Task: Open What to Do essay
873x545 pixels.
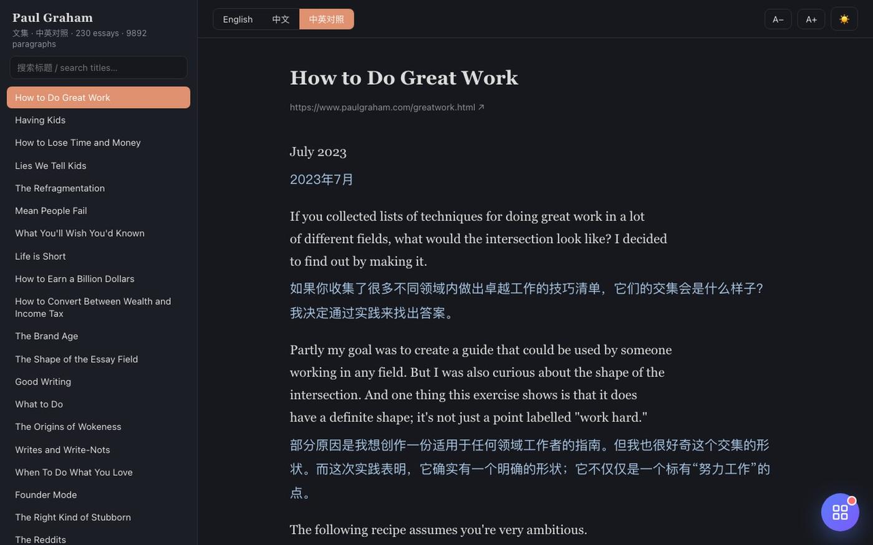Action: click(99, 404)
